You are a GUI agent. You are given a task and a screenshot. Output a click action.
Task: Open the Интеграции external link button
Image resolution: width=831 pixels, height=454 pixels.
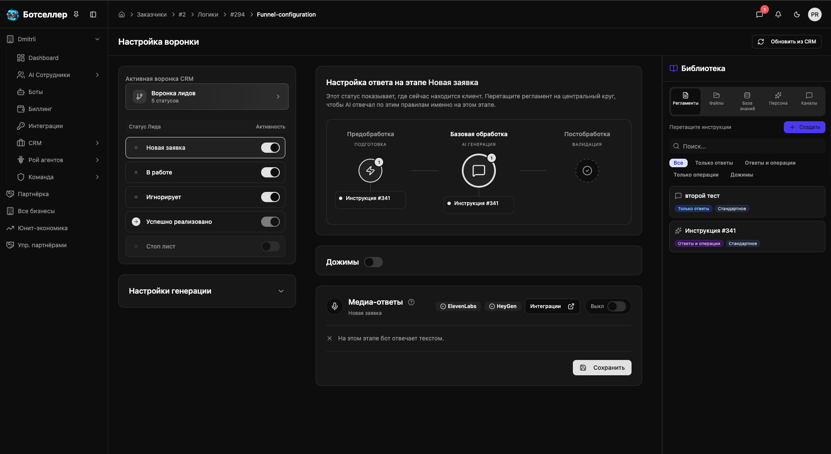552,306
